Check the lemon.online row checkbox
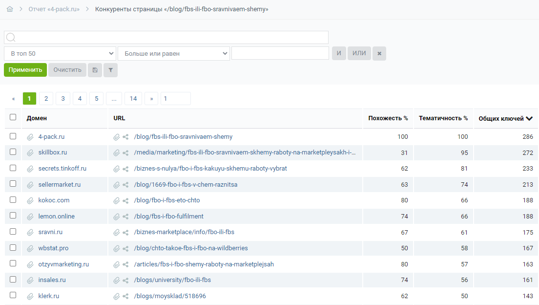Image resolution: width=539 pixels, height=305 pixels. click(x=13, y=215)
